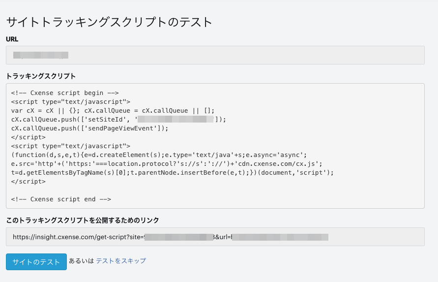
Task: Click the line '<!-- Cxense script end -->'
Action: pyautogui.click(x=61, y=199)
